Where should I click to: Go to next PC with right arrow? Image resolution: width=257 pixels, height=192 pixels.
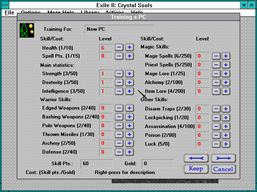pos(223,158)
